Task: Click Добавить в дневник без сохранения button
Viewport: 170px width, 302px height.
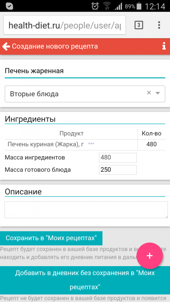Action: click(85, 280)
